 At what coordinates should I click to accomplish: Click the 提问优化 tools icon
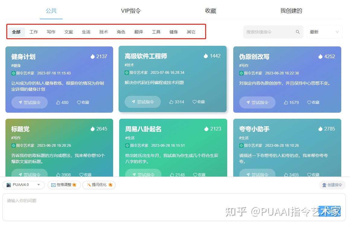[88, 185]
